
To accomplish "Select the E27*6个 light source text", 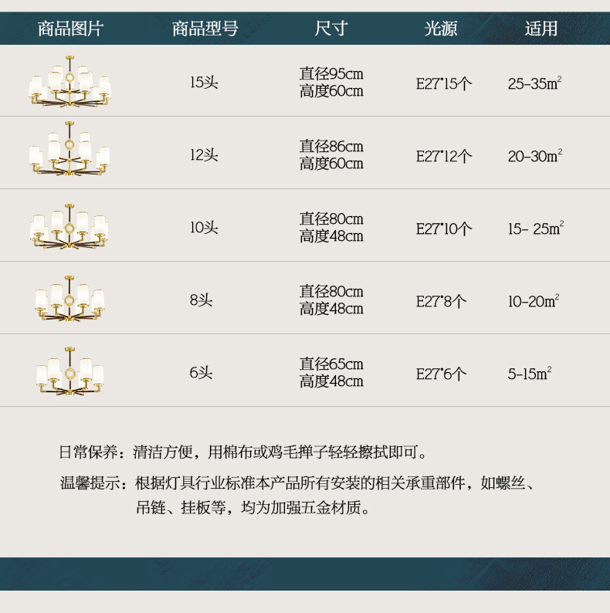I will point(441,374).
